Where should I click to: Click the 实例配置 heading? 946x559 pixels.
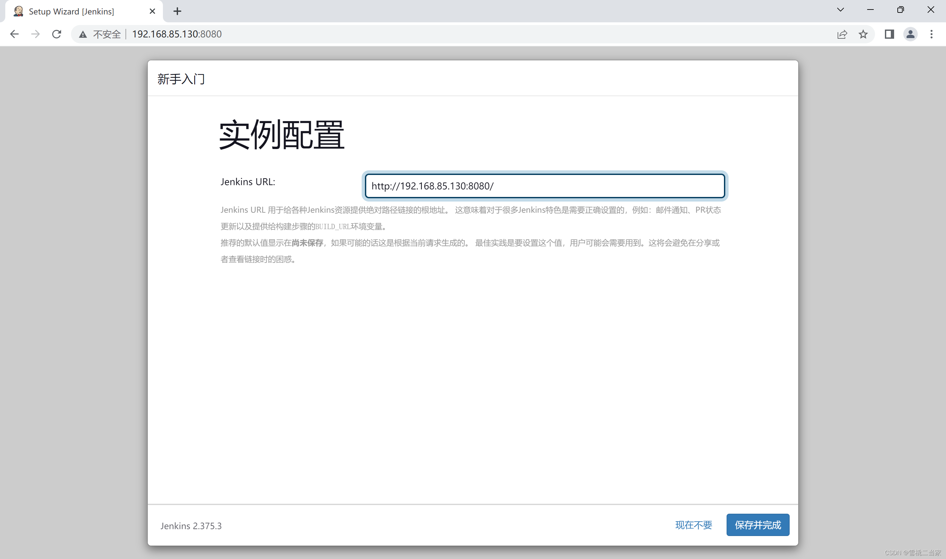(x=282, y=135)
